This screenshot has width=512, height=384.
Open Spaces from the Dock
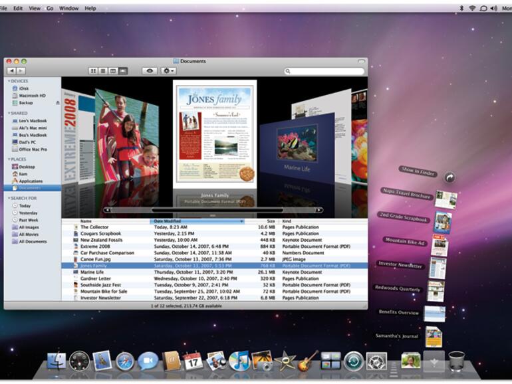coord(330,361)
